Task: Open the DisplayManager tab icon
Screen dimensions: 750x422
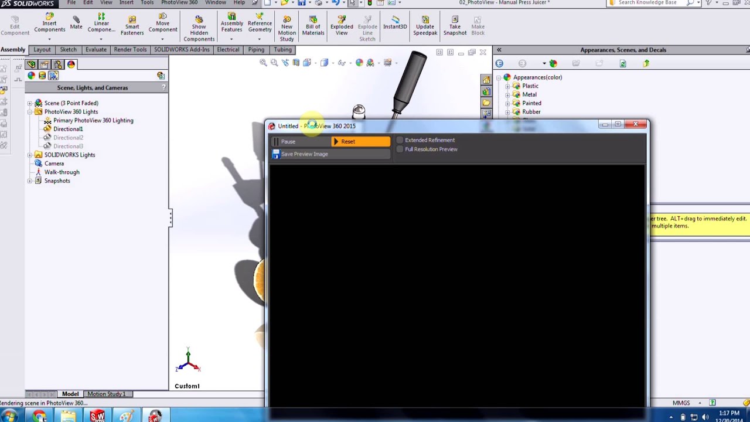Action: click(x=71, y=64)
